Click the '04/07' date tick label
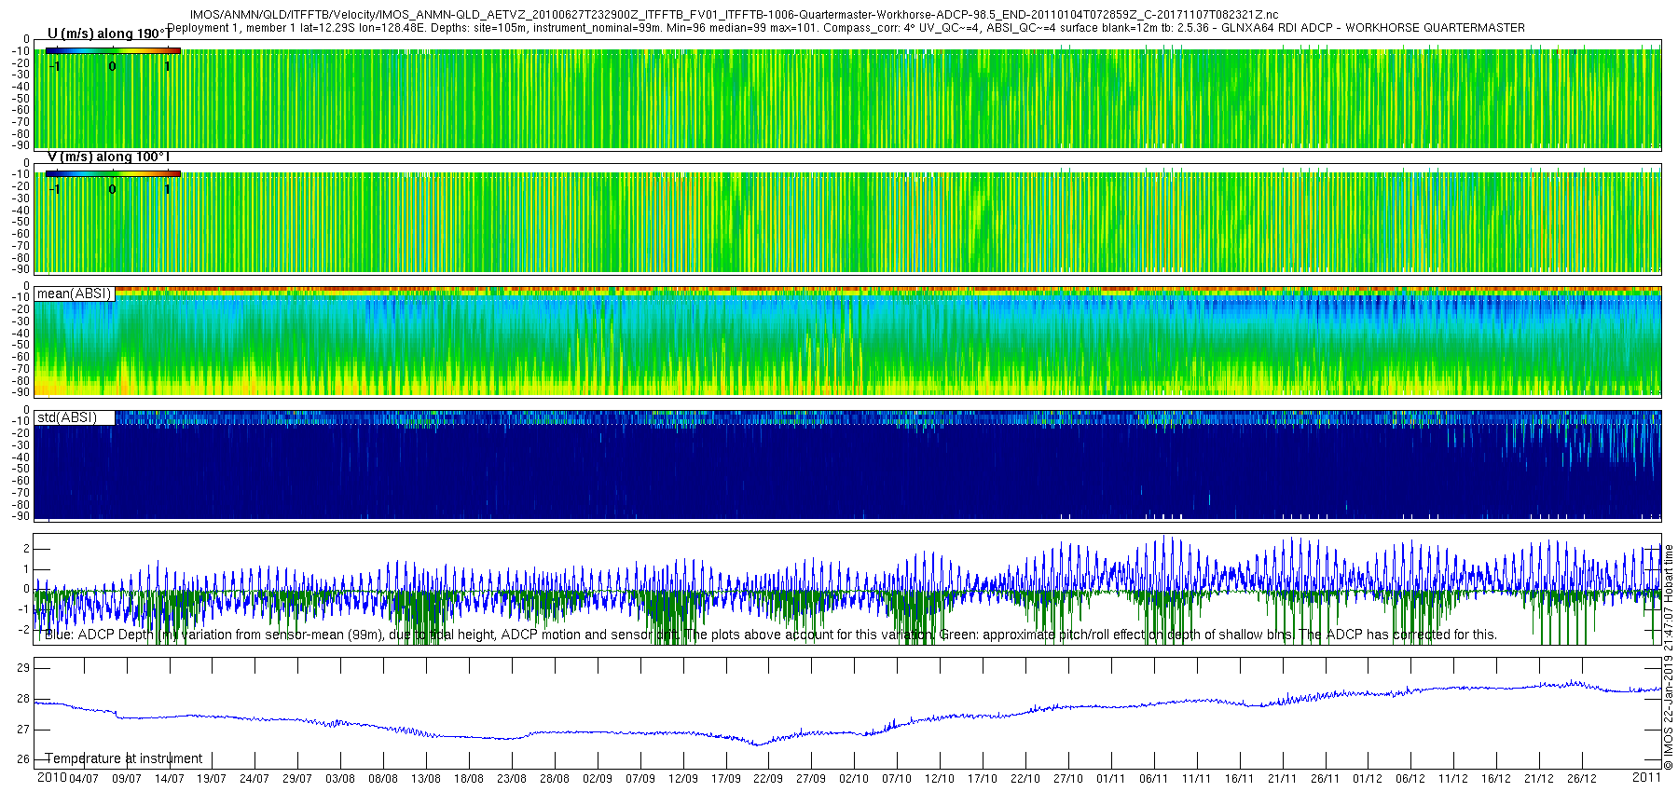Viewport: 1678px width, 792px height. click(x=84, y=779)
